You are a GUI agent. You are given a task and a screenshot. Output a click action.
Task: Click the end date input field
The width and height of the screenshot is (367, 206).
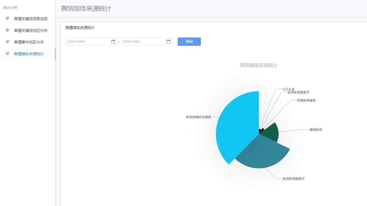pos(146,41)
